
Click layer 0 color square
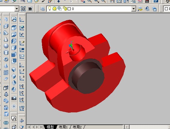pos(69,9)
